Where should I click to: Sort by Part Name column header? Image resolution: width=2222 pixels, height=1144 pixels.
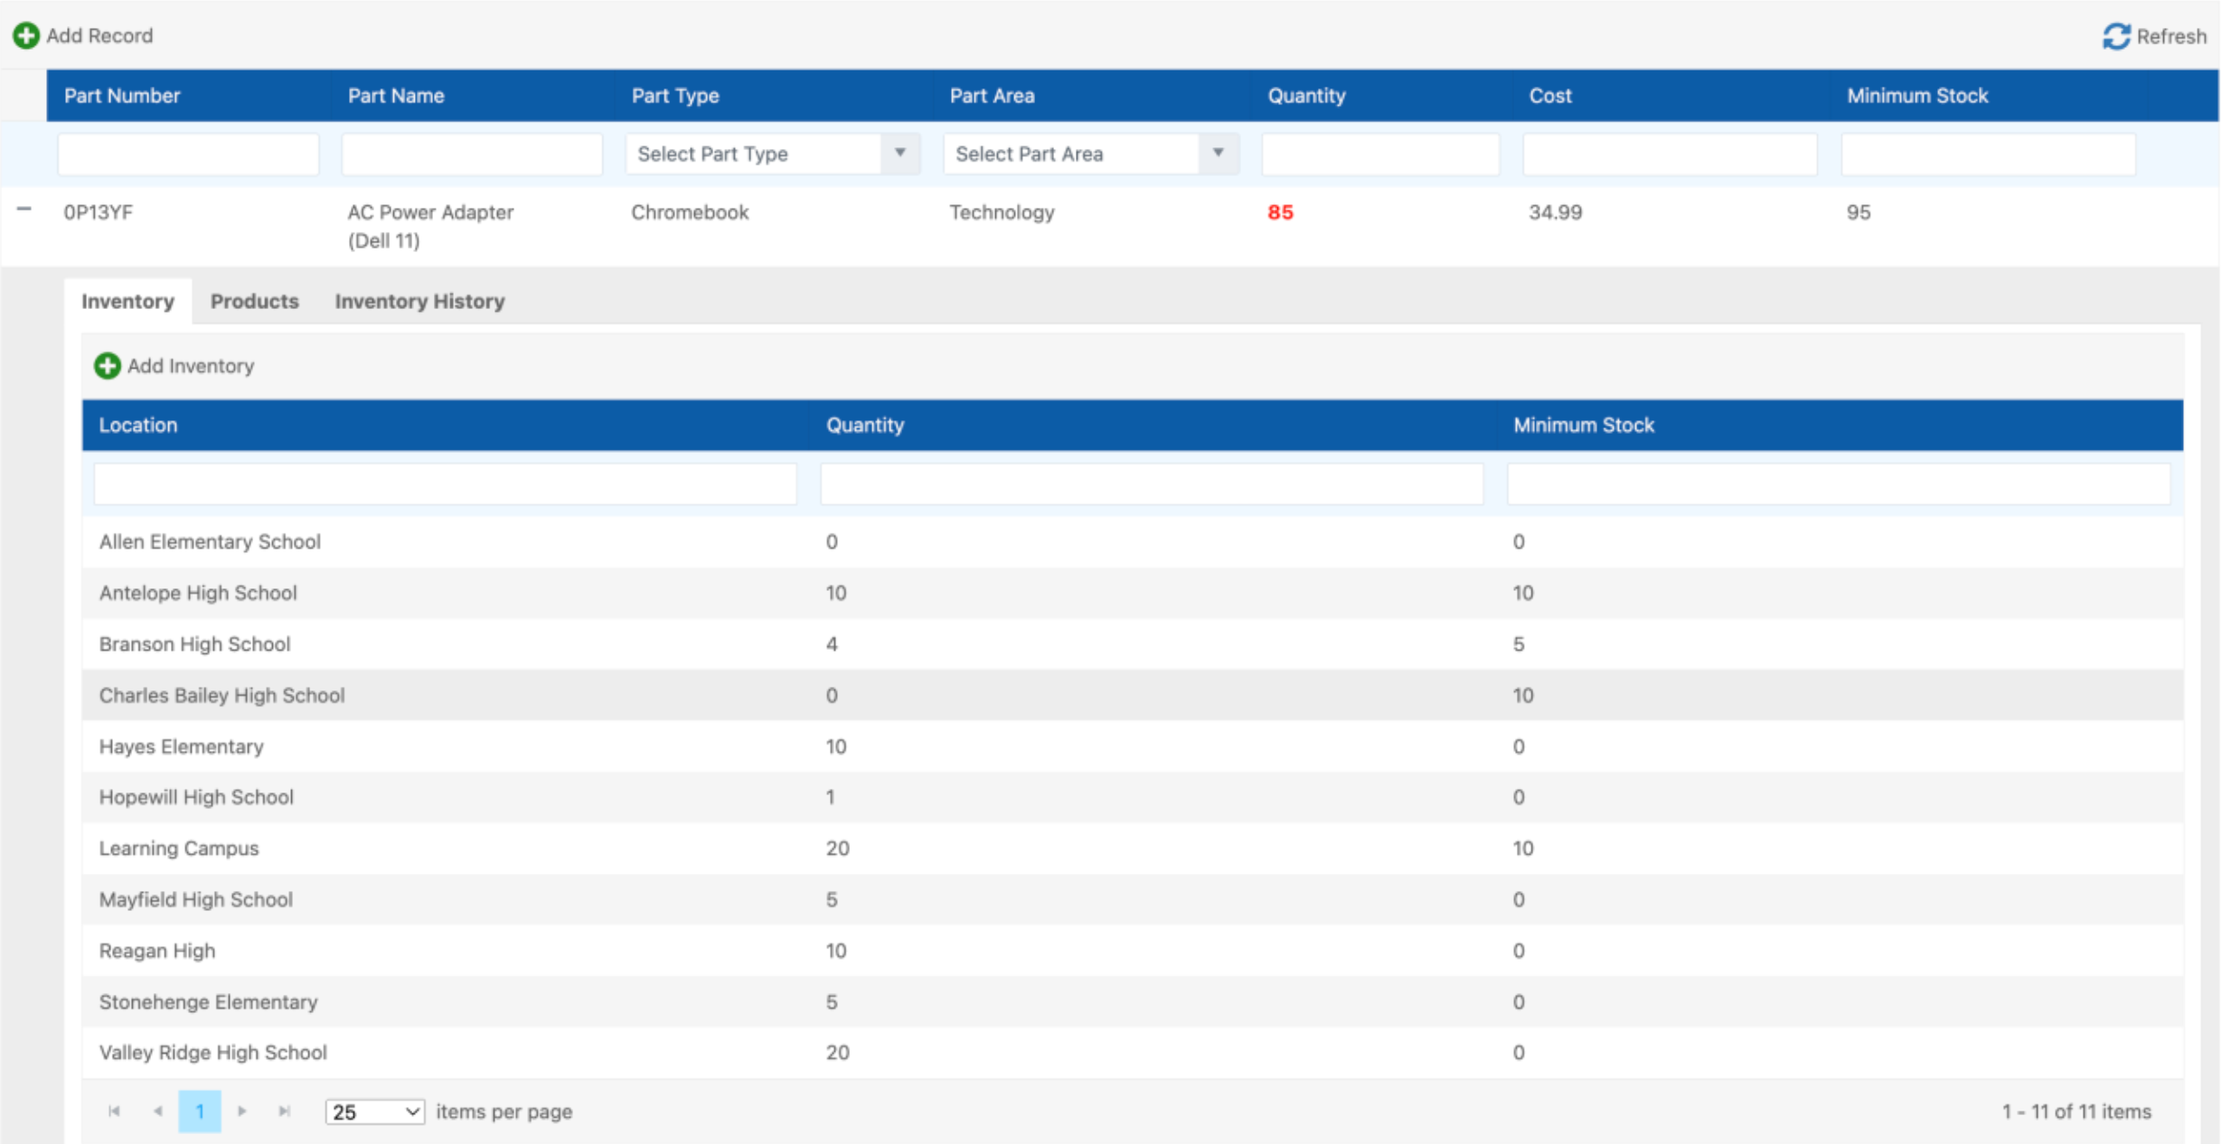(x=396, y=96)
